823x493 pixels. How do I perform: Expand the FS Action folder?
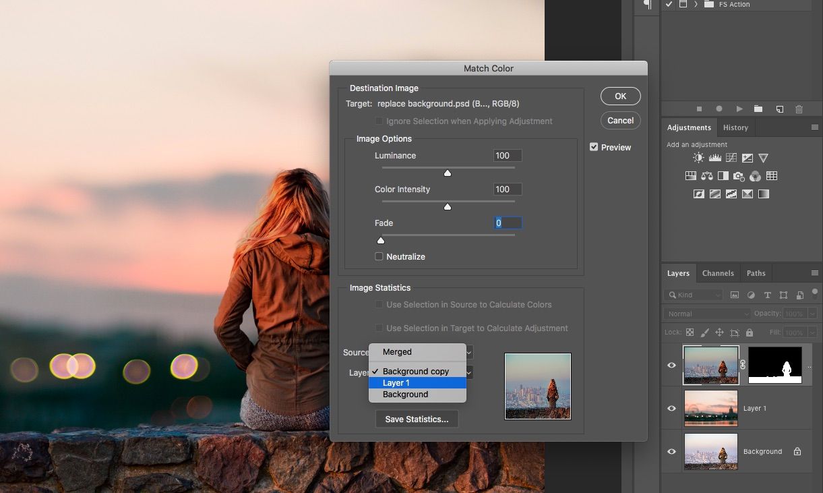coord(696,4)
